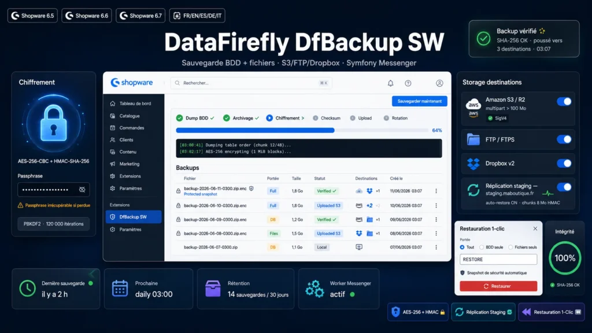
Task: Open more options for backup-2026-06-09
Action: pos(436,219)
